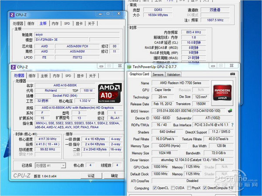This screenshot has width=262, height=196.
Task: Open 主板 tab in front CPU-Z window
Action: point(44,76)
